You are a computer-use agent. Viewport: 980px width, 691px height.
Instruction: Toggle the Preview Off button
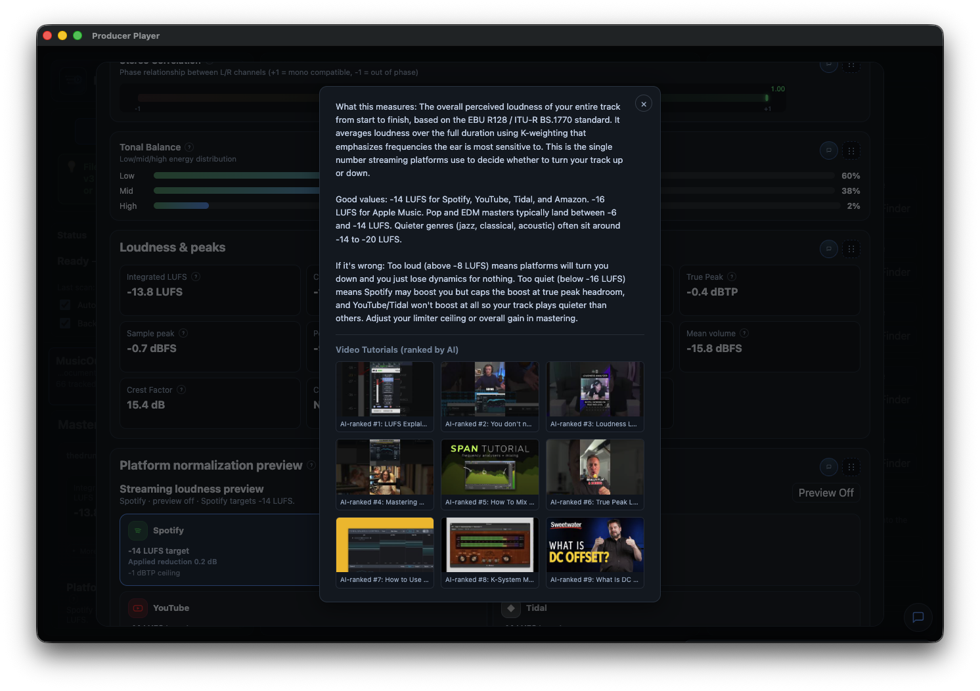tap(826, 493)
